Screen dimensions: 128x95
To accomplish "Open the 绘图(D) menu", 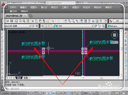I will [76, 7].
